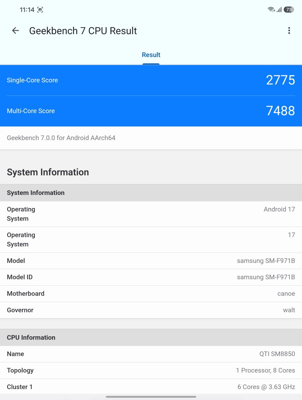302x400 pixels.
Task: Tap the Motherboard row label
Action: click(x=26, y=294)
